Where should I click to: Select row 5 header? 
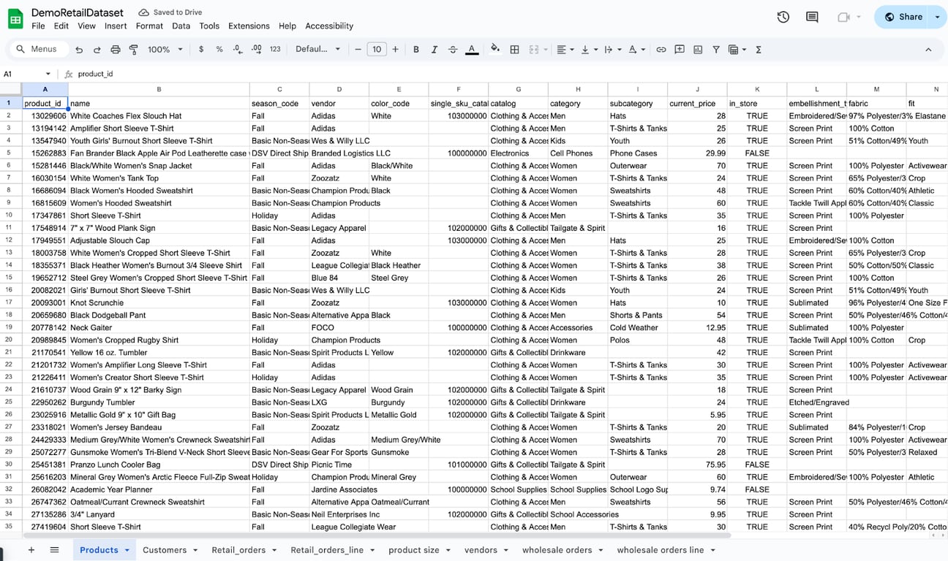point(9,153)
